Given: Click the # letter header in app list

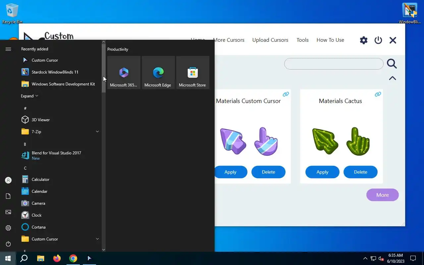Looking at the screenshot, I should coord(25,108).
